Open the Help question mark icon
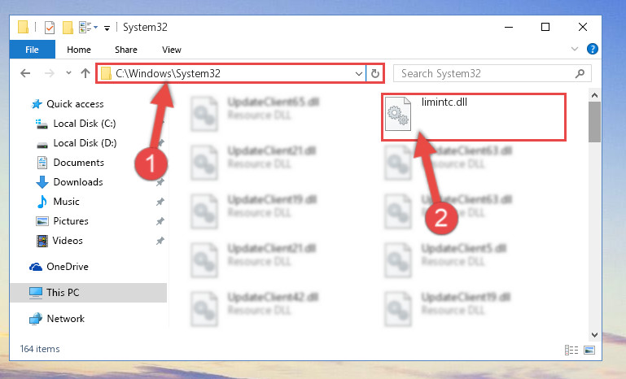 [593, 49]
